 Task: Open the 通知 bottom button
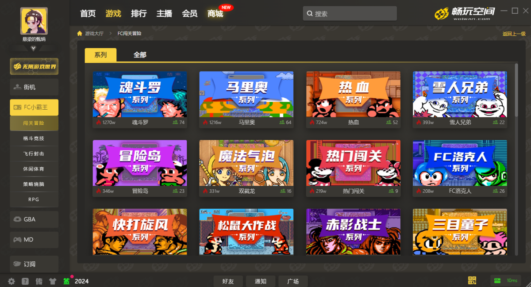coord(261,281)
